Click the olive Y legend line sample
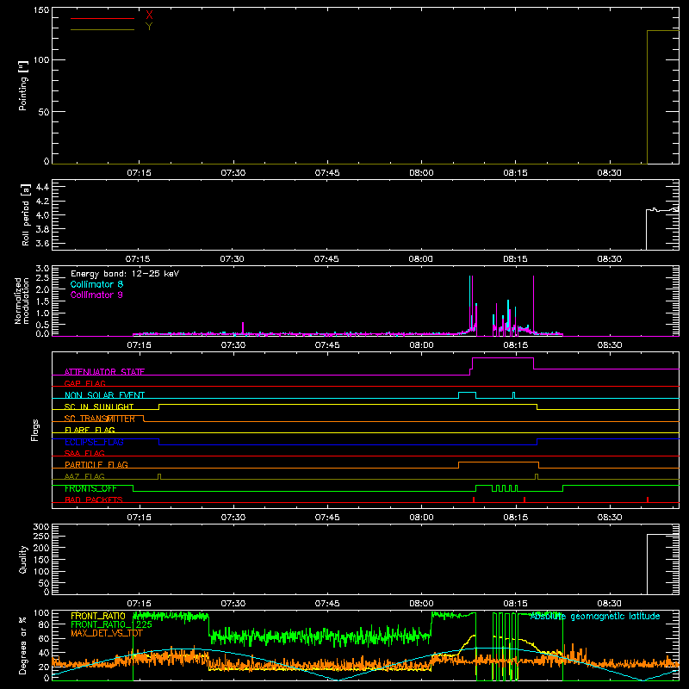689x689 pixels. 102,29
